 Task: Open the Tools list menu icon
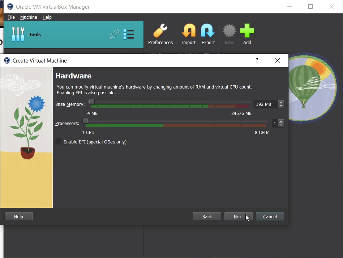click(129, 34)
